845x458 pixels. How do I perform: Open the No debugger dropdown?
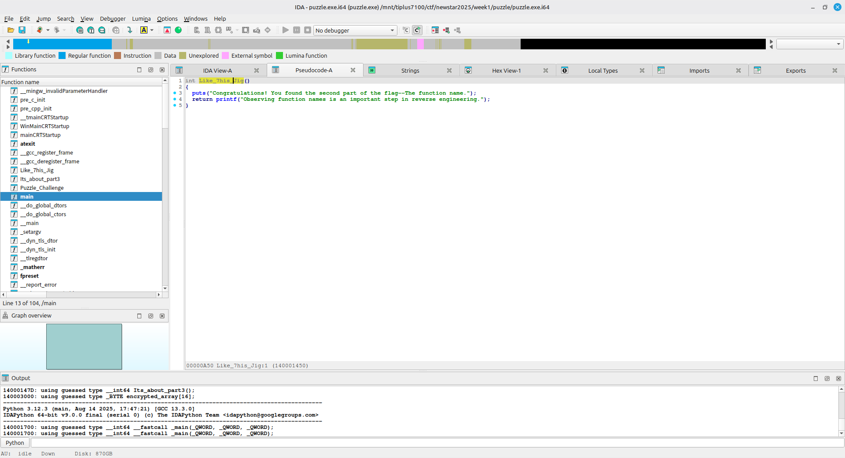[x=355, y=30]
